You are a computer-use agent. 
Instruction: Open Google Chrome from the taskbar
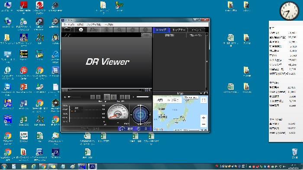click(x=43, y=167)
